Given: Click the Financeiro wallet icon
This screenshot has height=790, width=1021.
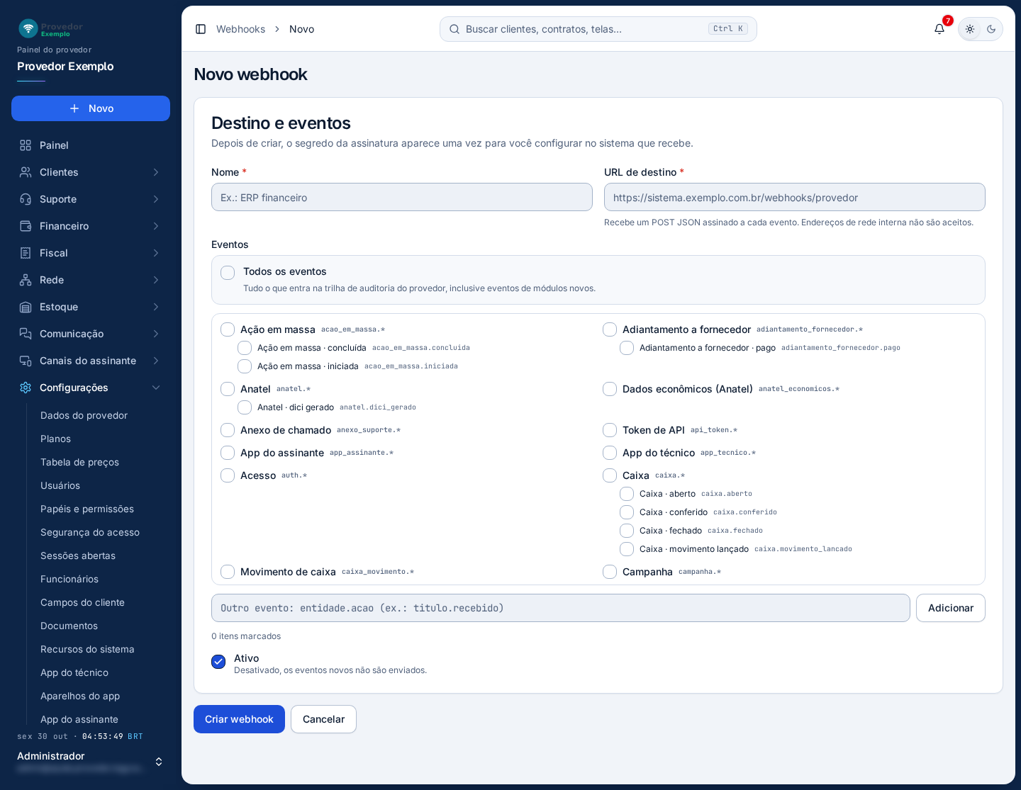Looking at the screenshot, I should pos(26,226).
